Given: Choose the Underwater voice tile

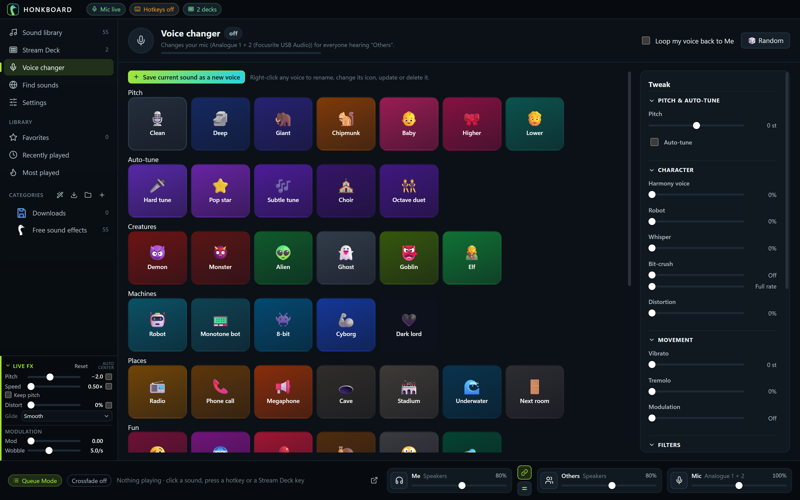Looking at the screenshot, I should point(472,392).
